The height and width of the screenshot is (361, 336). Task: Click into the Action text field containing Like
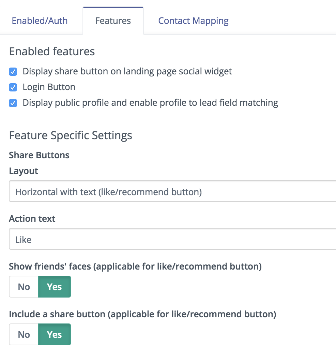(172, 239)
